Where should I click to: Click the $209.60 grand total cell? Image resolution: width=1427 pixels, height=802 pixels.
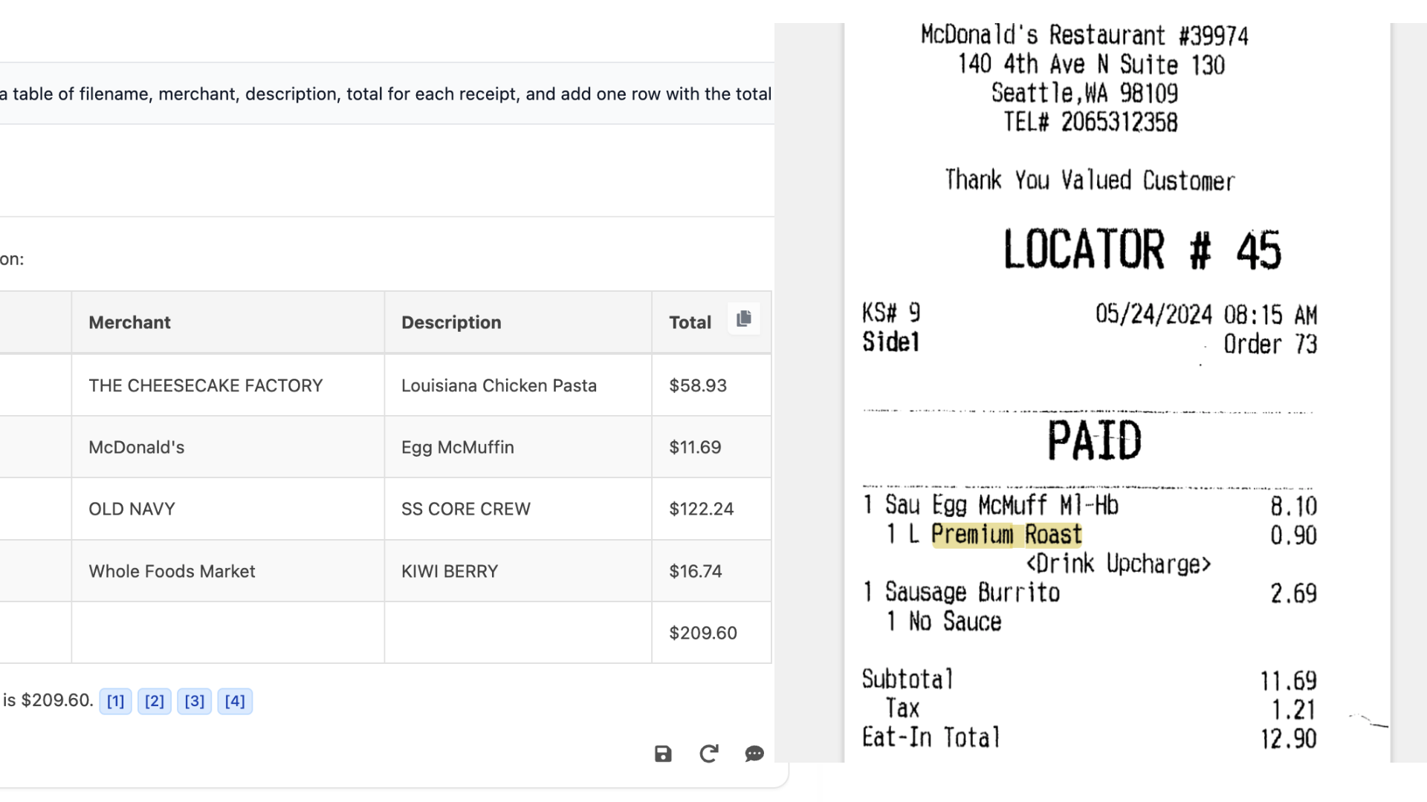click(x=703, y=633)
